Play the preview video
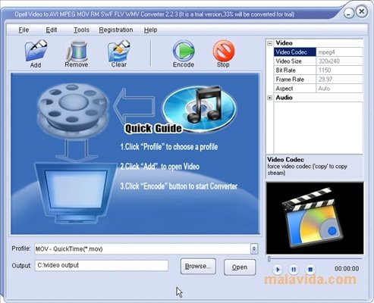This screenshot has width=374, height=303. tap(278, 270)
